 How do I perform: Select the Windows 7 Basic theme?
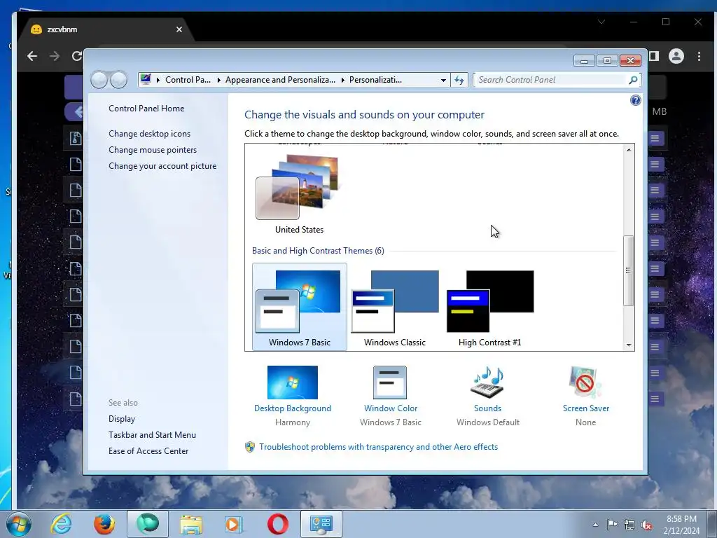[299, 307]
